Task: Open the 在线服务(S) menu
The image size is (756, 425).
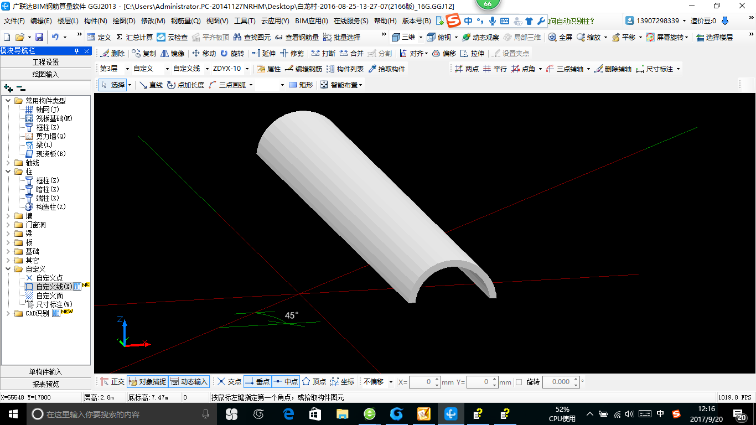Action: (351, 21)
